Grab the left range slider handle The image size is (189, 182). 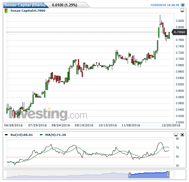pos(130,174)
